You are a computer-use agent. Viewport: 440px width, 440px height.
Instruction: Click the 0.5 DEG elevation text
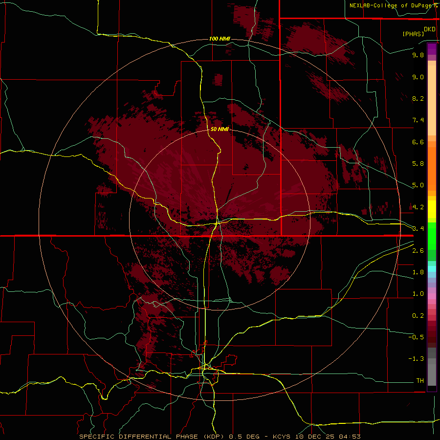[245, 437]
